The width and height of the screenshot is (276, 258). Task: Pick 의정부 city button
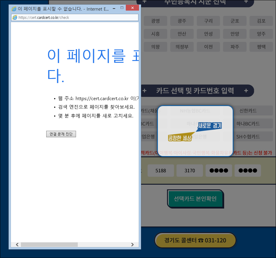tap(182, 47)
